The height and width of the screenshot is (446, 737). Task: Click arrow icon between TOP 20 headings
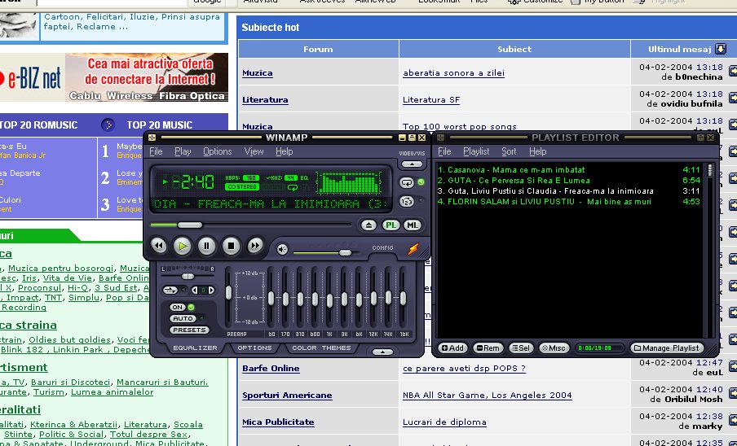(x=108, y=125)
